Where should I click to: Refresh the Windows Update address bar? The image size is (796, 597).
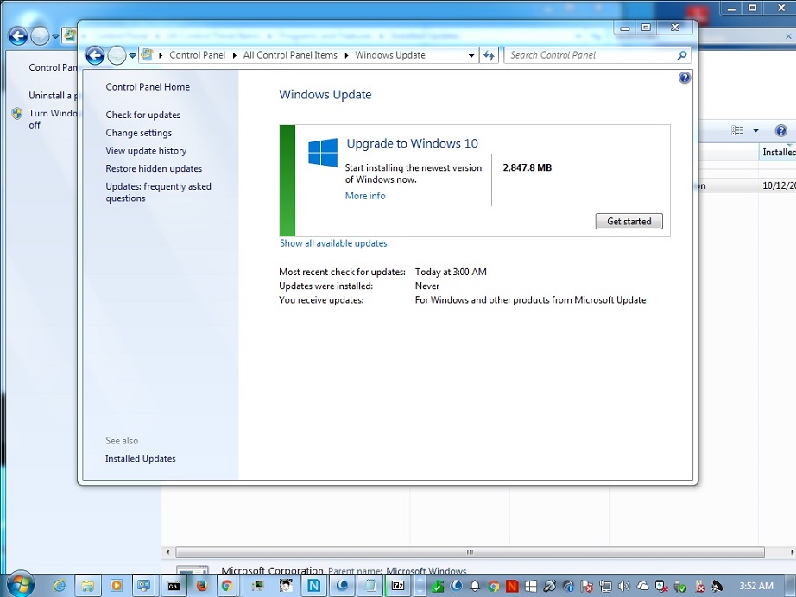(x=490, y=55)
